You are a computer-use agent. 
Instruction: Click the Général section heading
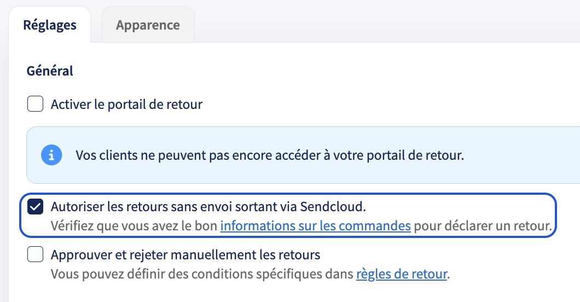point(50,71)
